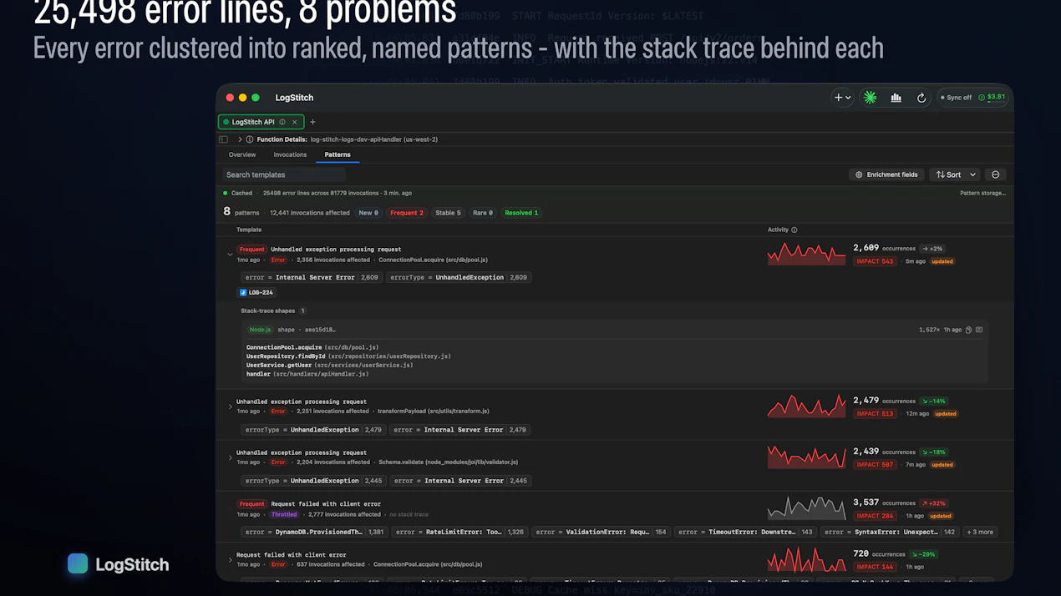The image size is (1061, 596).
Task: Click the Activity column info icon
Action: tap(794, 230)
